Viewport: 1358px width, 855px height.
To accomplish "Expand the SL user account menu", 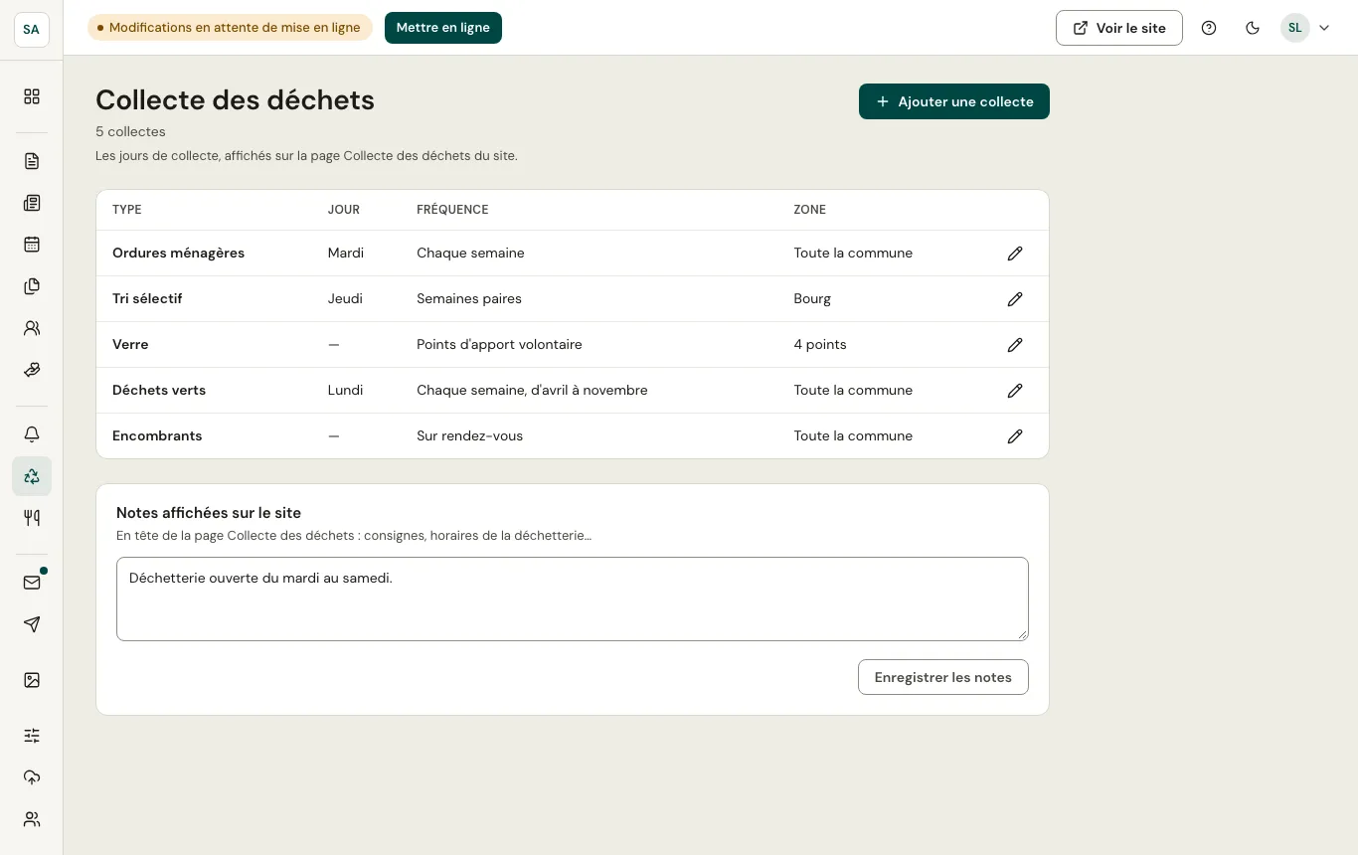I will (1305, 28).
